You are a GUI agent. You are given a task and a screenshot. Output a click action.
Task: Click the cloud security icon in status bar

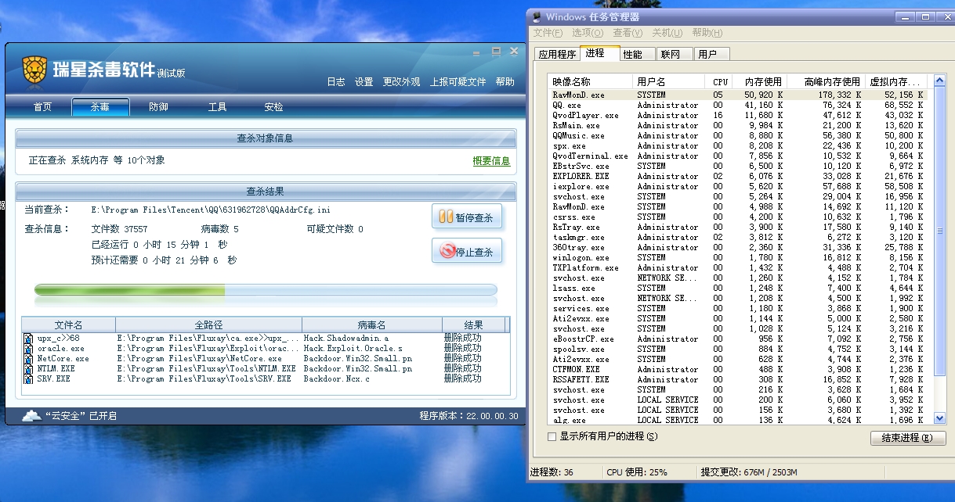click(x=31, y=415)
